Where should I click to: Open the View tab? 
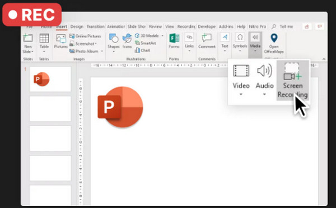point(170,26)
